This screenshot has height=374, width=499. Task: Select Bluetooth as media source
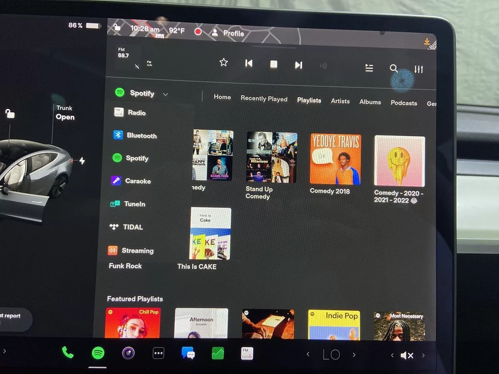point(135,135)
